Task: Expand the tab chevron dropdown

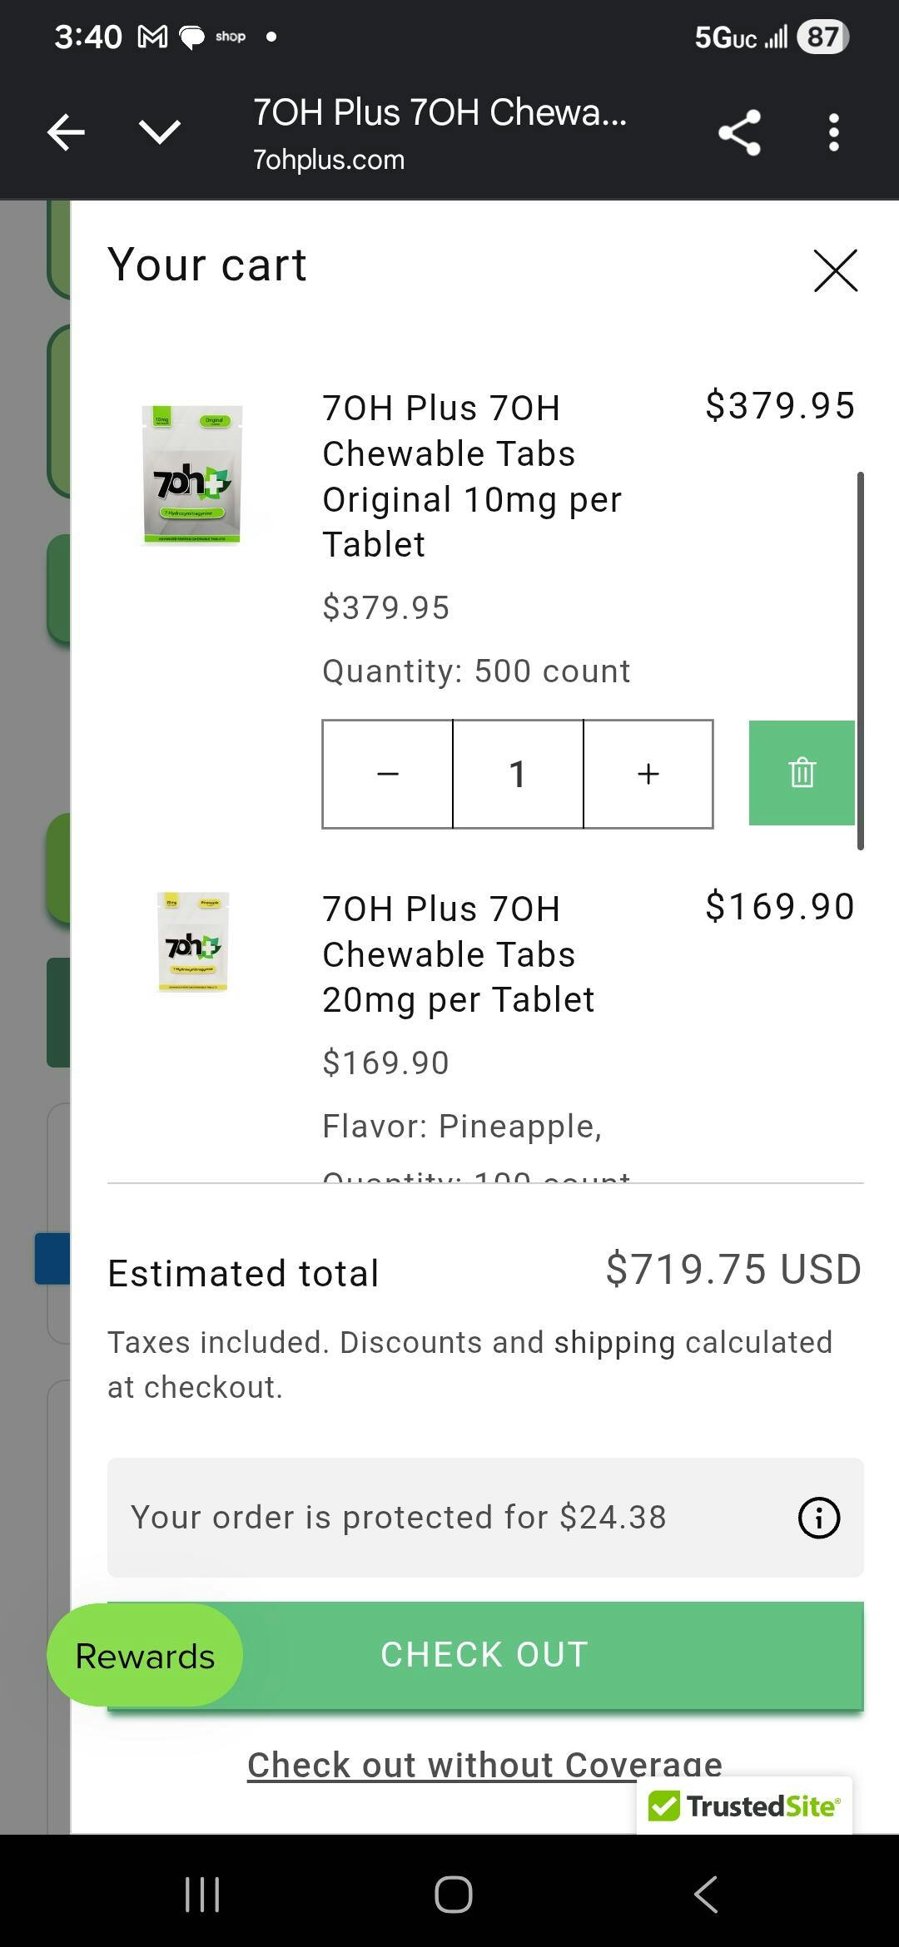Action: [x=159, y=132]
